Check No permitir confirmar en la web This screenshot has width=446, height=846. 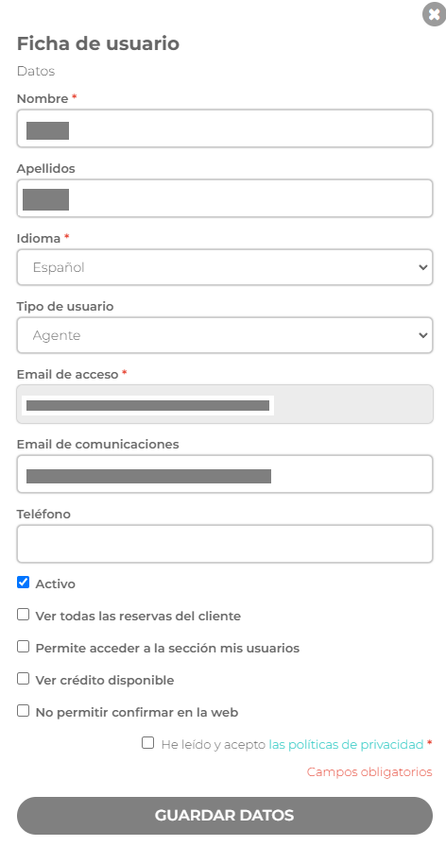pos(24,711)
